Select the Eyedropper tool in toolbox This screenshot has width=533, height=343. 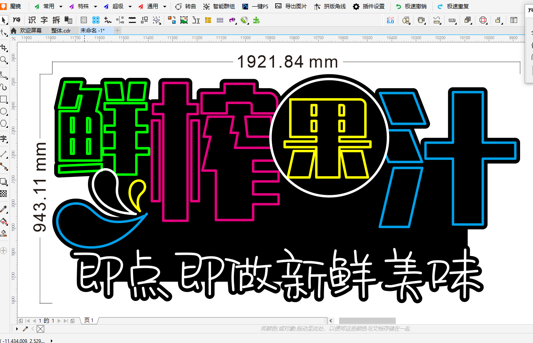point(4,209)
